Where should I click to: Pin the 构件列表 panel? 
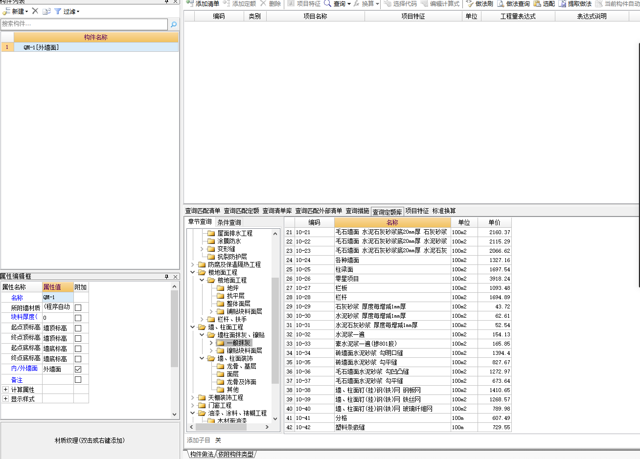[167, 1]
